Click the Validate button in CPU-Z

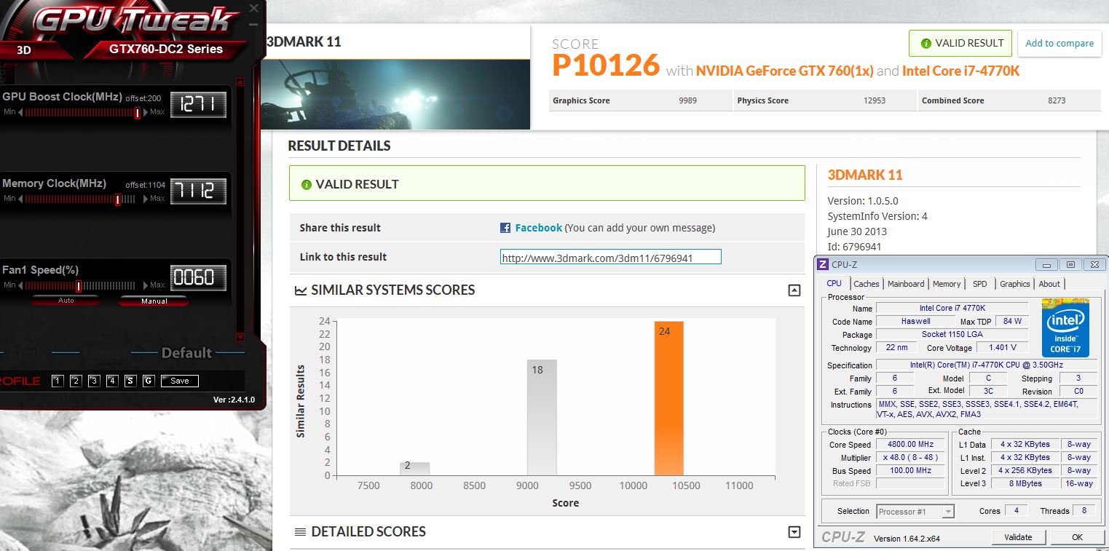pos(1018,537)
